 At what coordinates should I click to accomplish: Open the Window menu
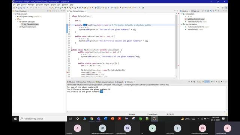tap(65, 5)
